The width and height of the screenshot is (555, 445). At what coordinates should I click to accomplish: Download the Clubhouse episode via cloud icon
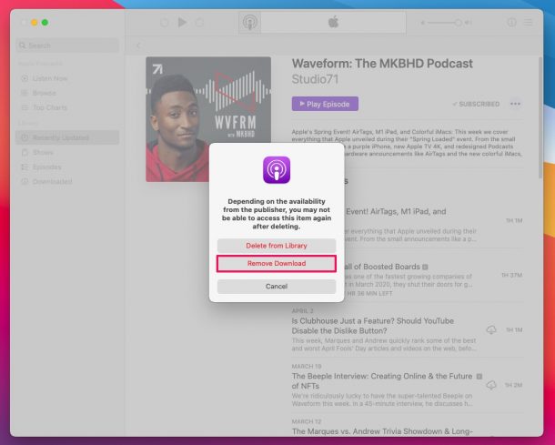tap(491, 330)
